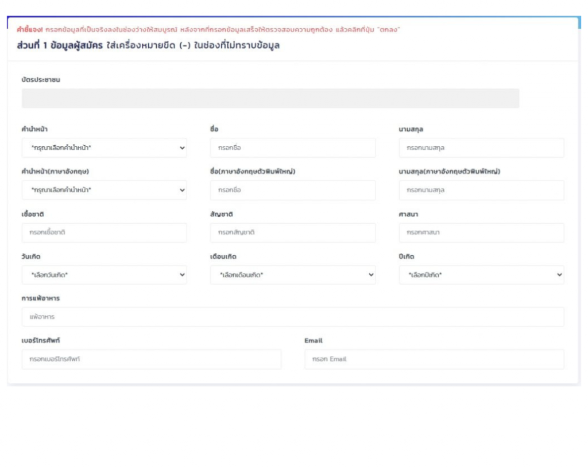The width and height of the screenshot is (588, 470).
Task: Expand the English title dropdown (คำนำหน้า ภาษาอังกฤษ)
Action: 104,190
